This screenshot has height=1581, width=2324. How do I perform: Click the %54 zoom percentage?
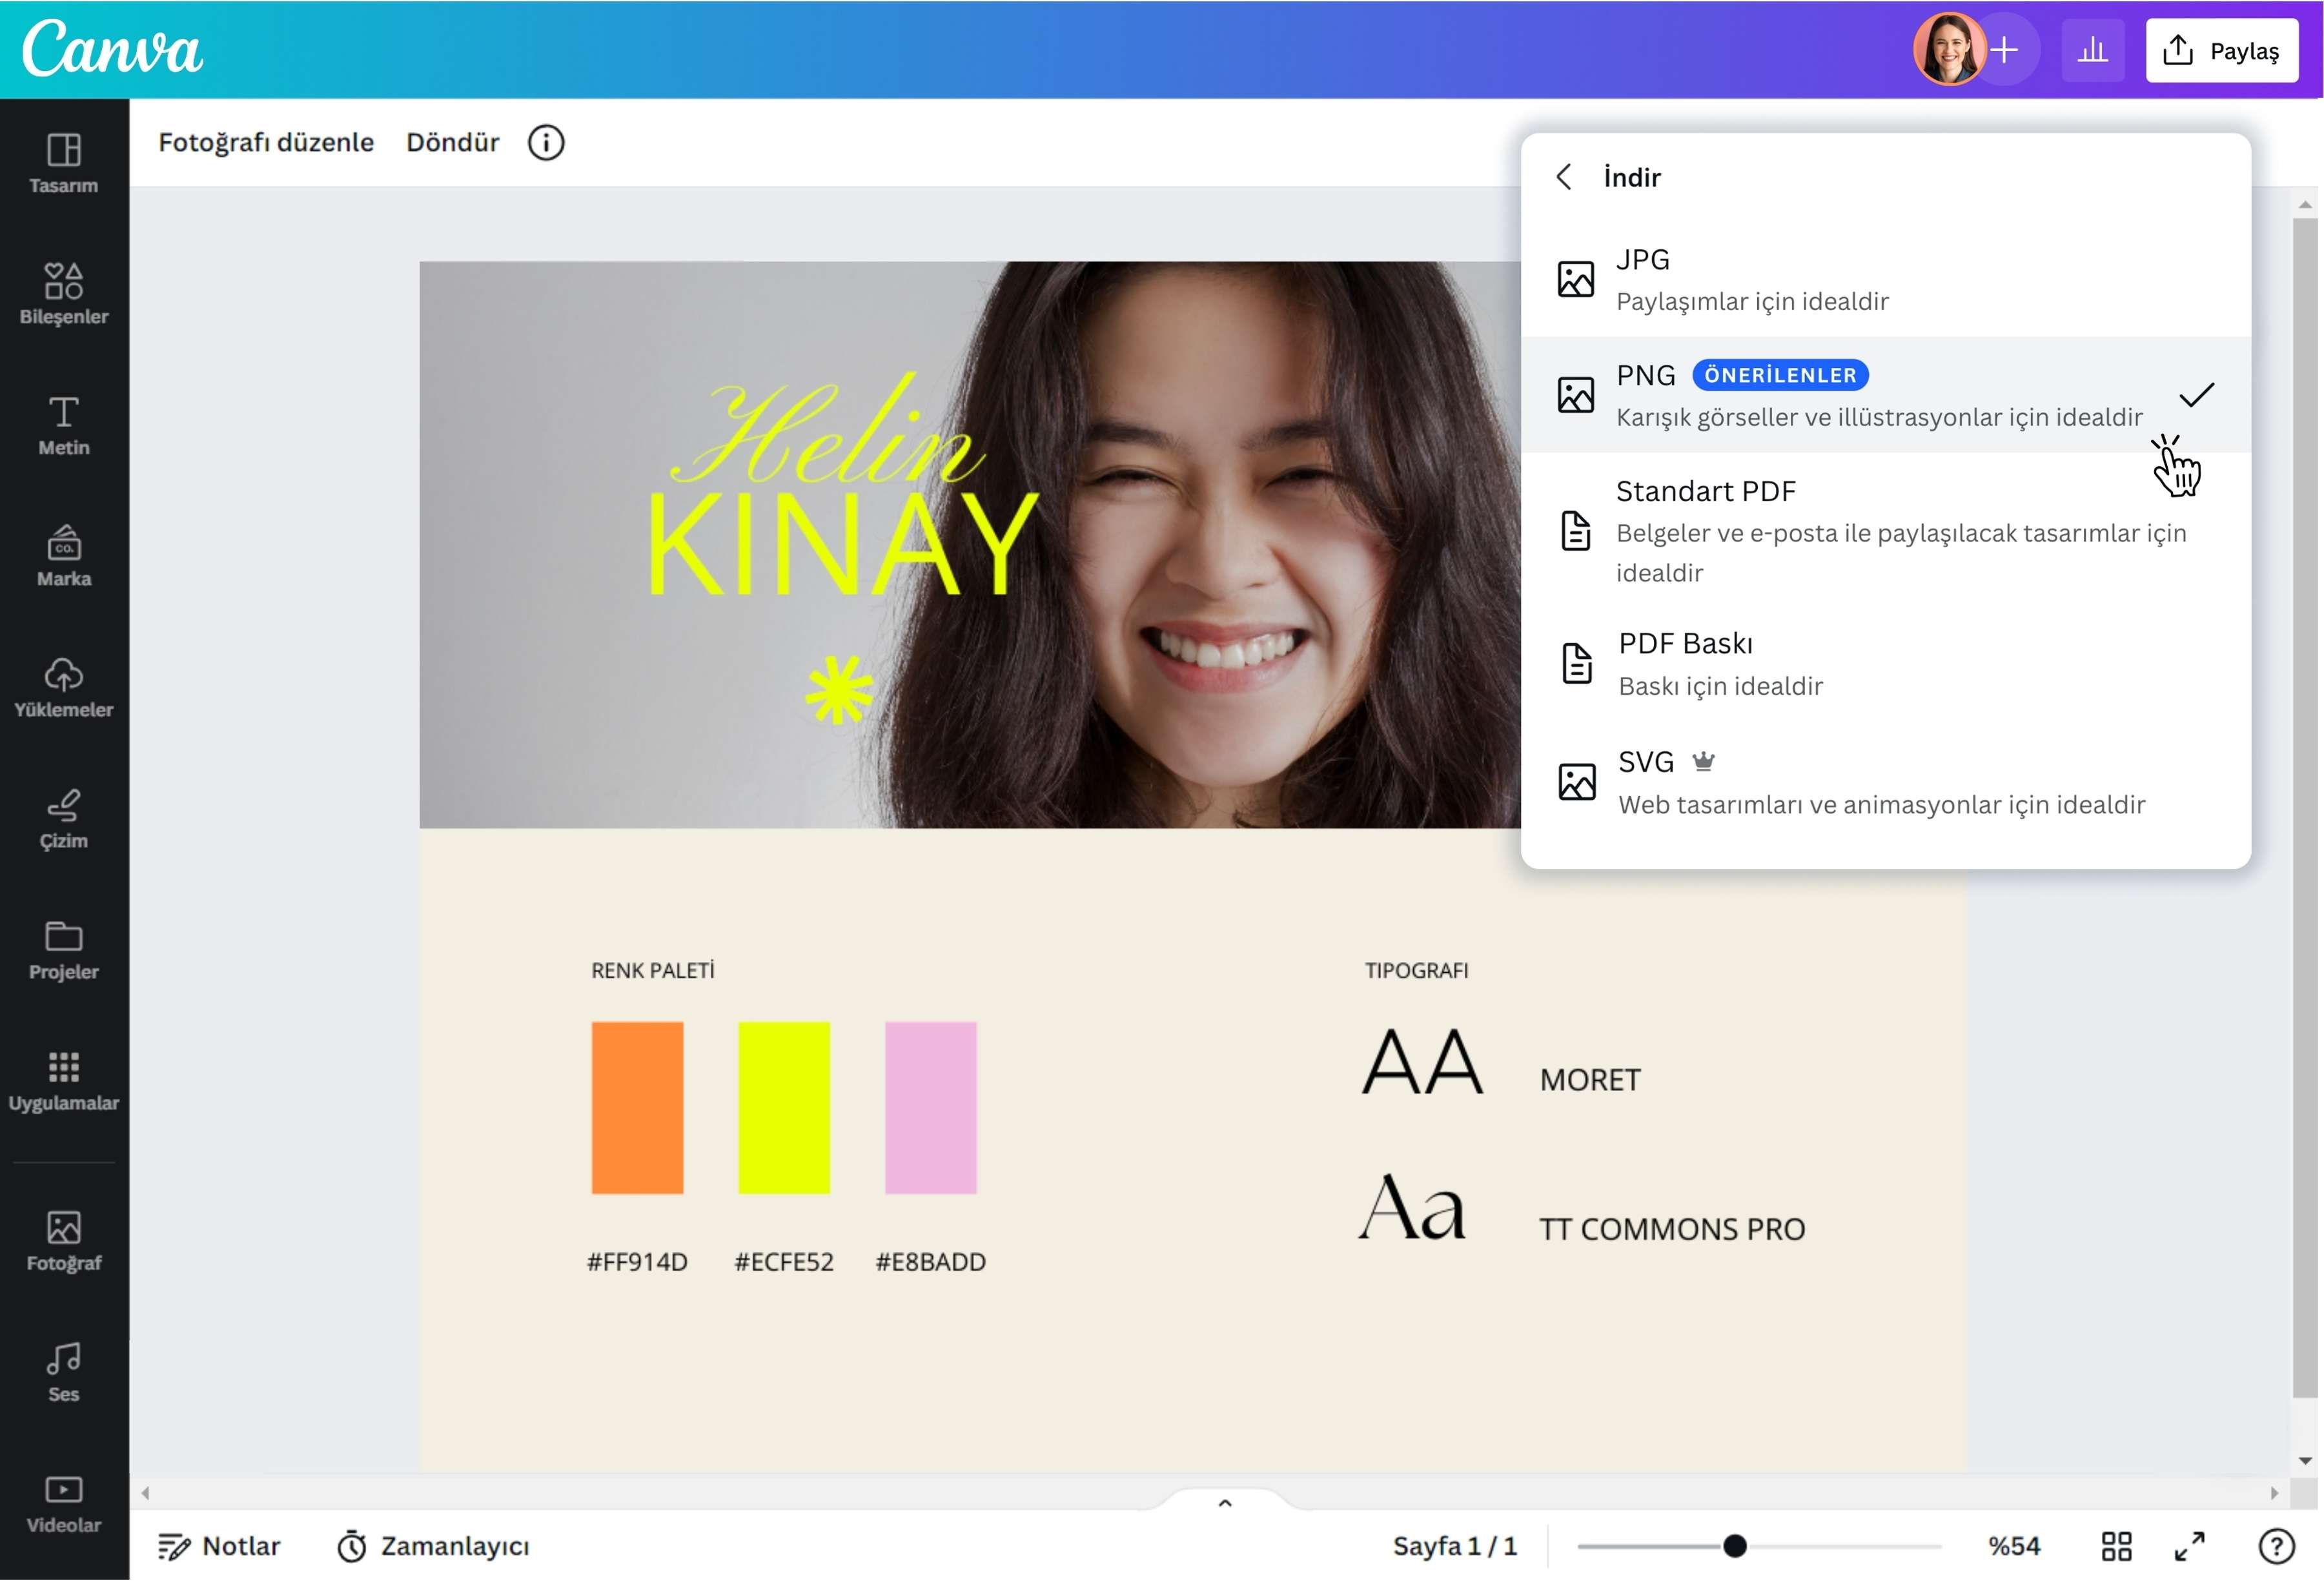(x=2014, y=1546)
